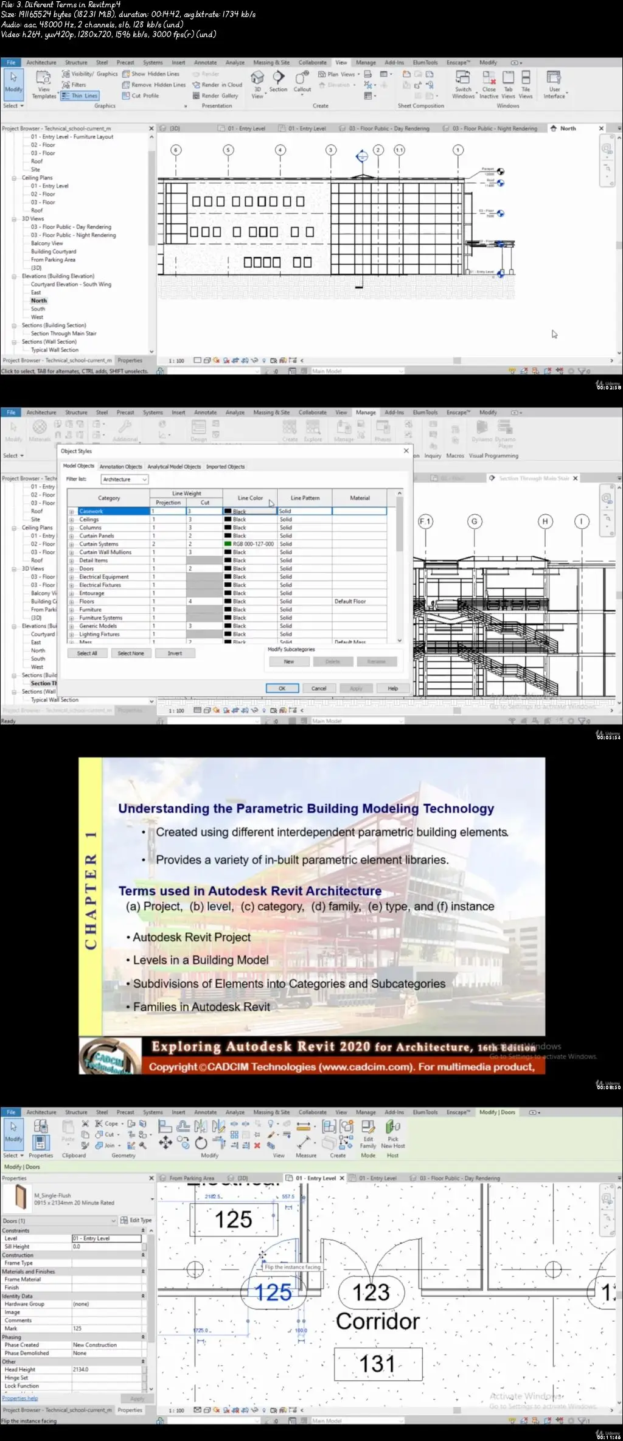Click Edit Family in Mode panel

[x=368, y=1134]
